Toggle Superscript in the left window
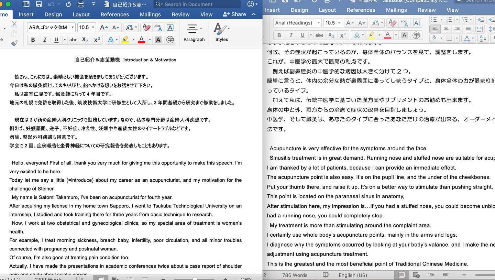This screenshot has width=495, height=280. pyautogui.click(x=97, y=40)
